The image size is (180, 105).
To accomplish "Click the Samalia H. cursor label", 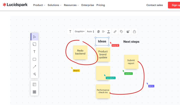I will [111, 78].
